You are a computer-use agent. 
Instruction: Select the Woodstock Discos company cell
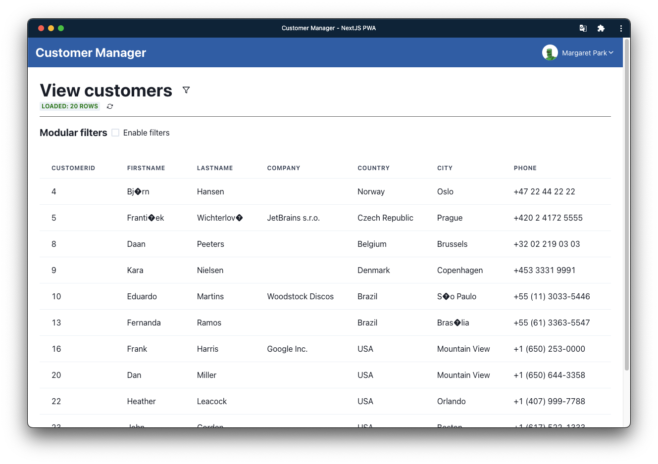pos(301,296)
